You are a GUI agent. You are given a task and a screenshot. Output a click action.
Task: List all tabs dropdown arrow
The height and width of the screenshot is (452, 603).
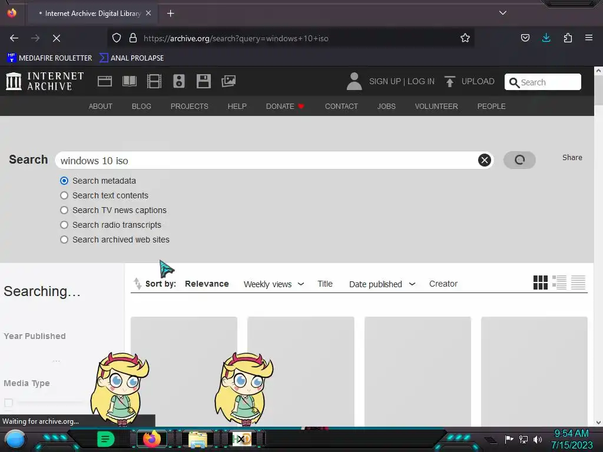click(503, 13)
